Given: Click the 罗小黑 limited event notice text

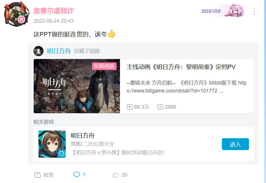Looking at the screenshot, I should point(117,153).
